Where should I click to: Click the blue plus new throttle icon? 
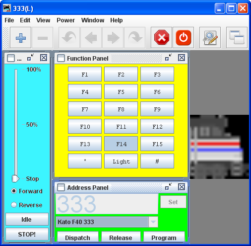tap(20, 38)
